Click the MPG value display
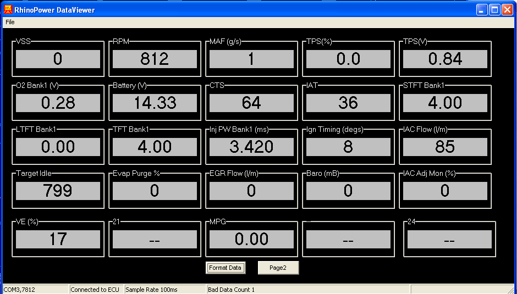This screenshot has height=294, width=517. tap(251, 239)
